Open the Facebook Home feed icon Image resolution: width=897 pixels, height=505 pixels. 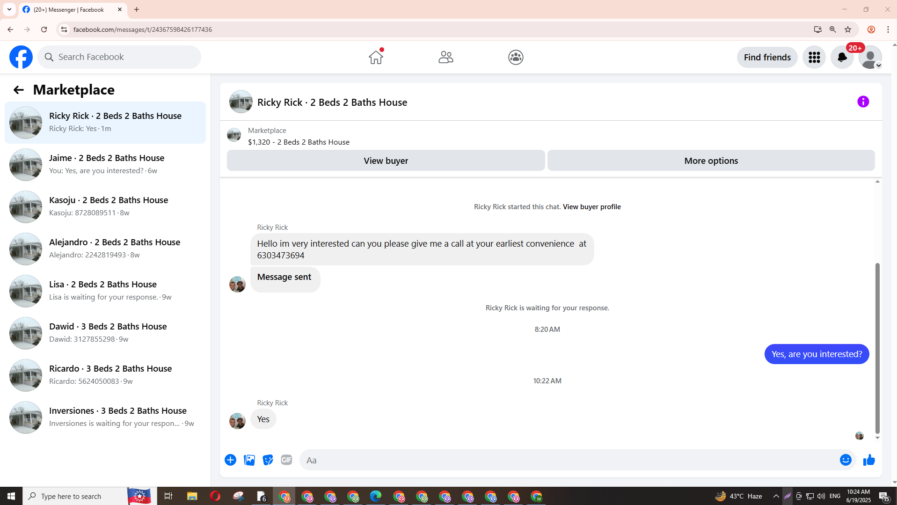376,57
